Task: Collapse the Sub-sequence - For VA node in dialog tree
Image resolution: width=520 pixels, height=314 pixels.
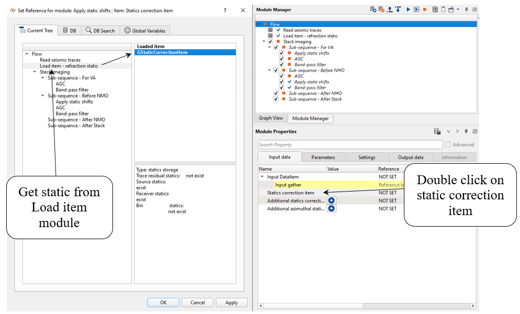Action: click(43, 78)
